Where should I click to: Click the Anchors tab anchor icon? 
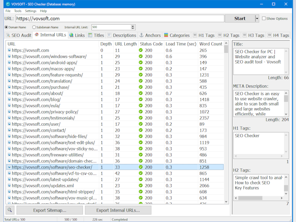[x=142, y=35]
